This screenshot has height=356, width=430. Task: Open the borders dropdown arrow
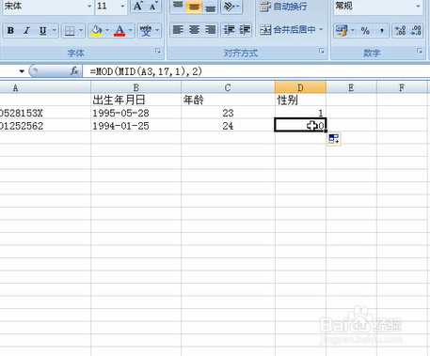[81, 30]
